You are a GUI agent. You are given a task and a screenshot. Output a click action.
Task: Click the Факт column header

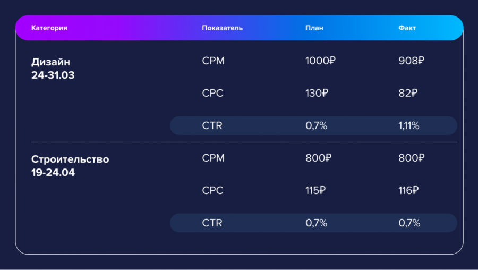pos(407,28)
